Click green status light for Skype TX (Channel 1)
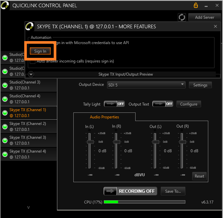The image size is (223, 218). tap(5, 113)
